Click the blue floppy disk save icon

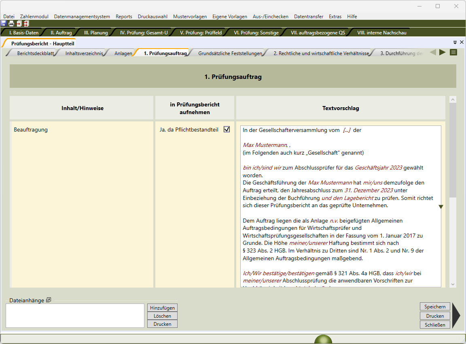(4, 23)
